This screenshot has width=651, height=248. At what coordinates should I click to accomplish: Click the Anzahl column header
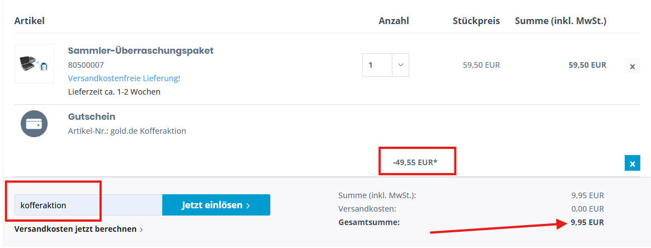coord(394,21)
